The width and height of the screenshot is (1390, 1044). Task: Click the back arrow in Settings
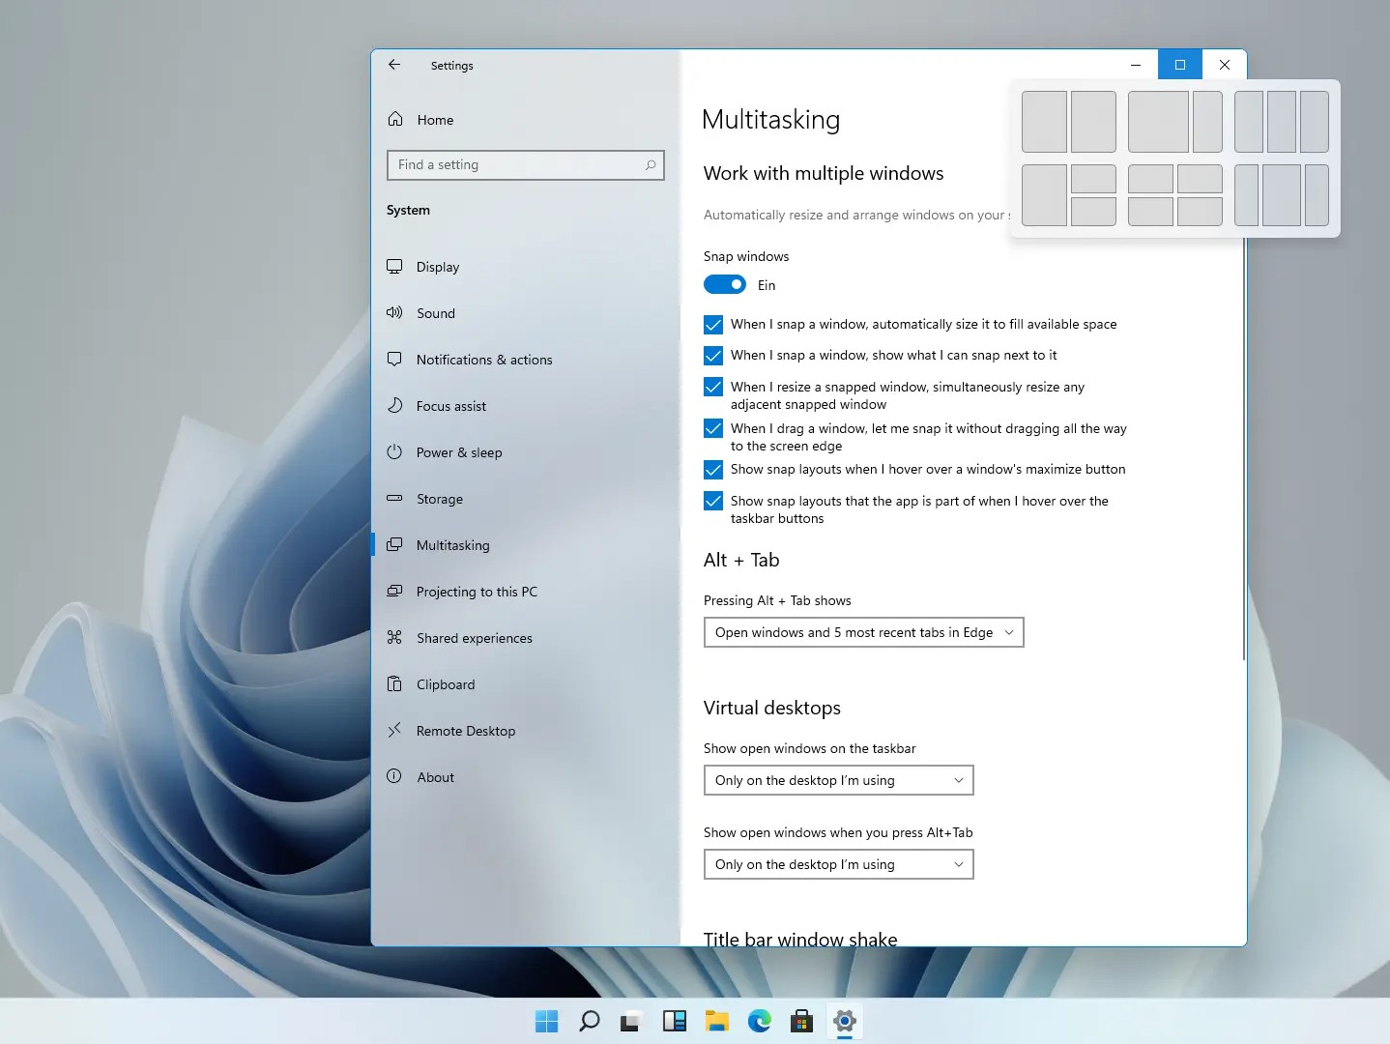[394, 65]
